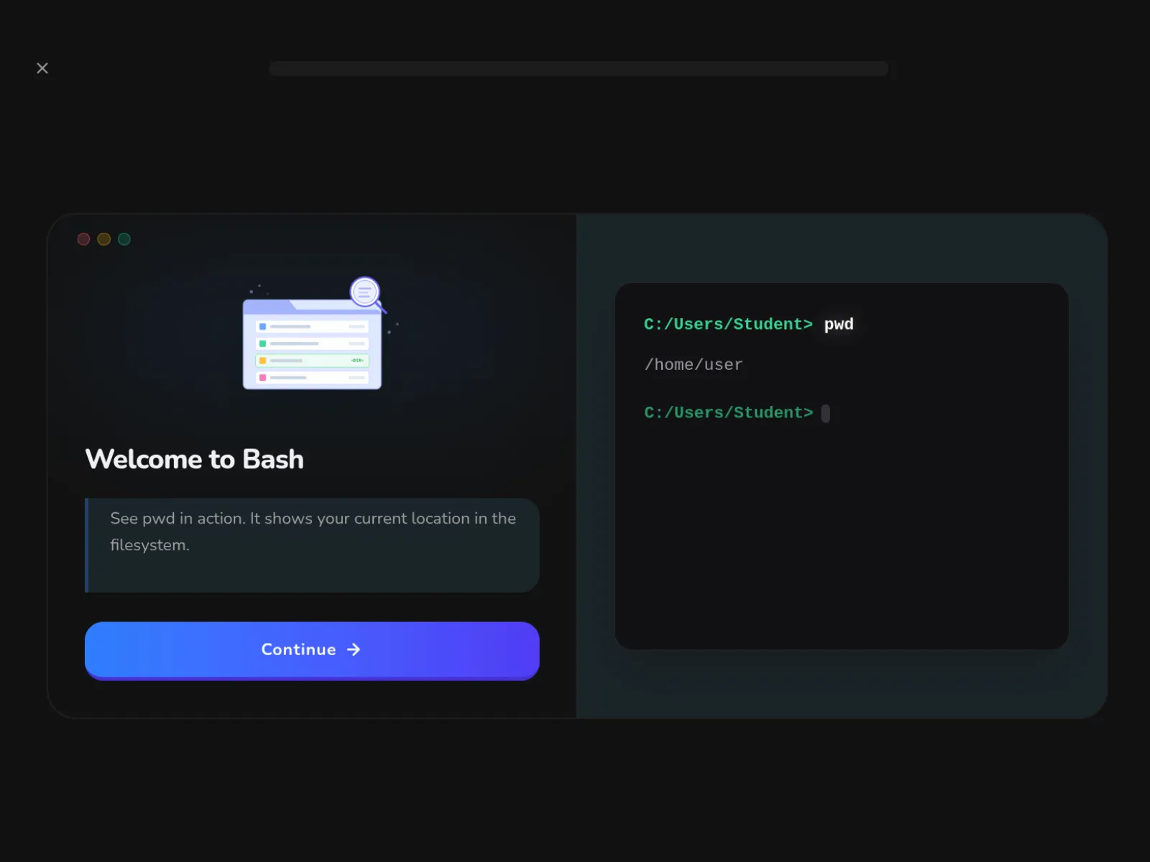Click the first "C:/Users/Student>" prompt, before pwd
The width and height of the screenshot is (1150, 862).
click(x=728, y=325)
